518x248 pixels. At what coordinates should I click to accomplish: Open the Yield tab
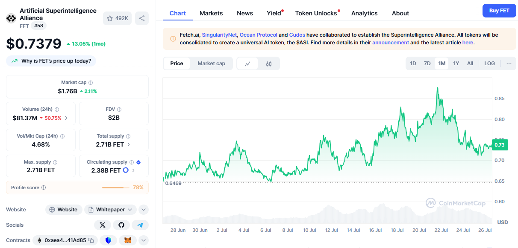[x=274, y=13]
